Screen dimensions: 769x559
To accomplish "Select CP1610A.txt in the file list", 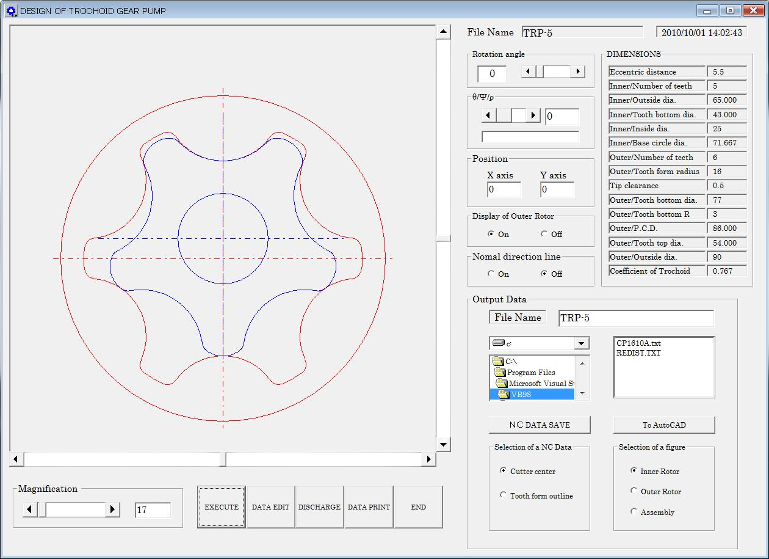I will (x=638, y=343).
